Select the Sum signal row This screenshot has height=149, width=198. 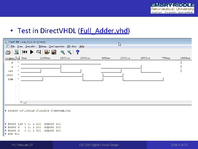pos(10,79)
